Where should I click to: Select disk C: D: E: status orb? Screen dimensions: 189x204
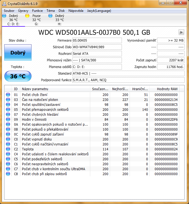point(4,16)
